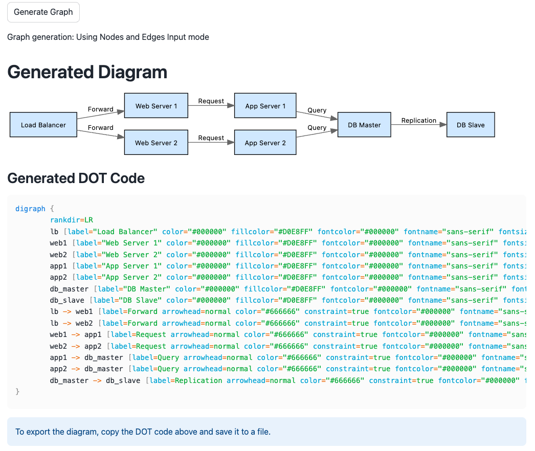This screenshot has width=535, height=451.
Task: Click the export diagram info message
Action: (x=266, y=432)
